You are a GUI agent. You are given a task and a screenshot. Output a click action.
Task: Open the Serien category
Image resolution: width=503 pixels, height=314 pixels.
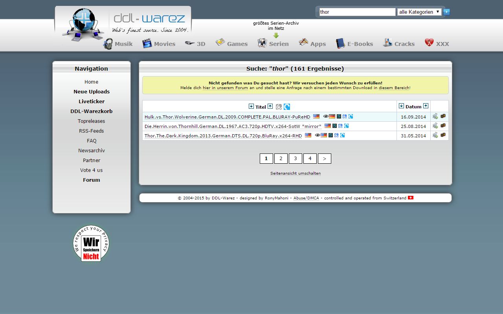[x=273, y=44]
